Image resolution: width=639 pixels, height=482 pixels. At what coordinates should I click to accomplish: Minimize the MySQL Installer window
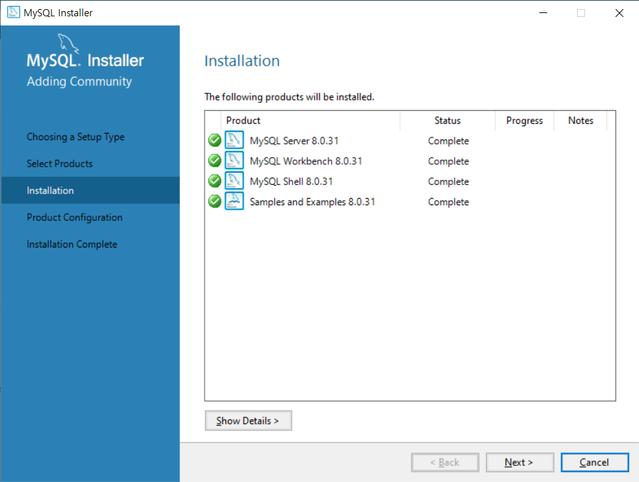point(543,12)
